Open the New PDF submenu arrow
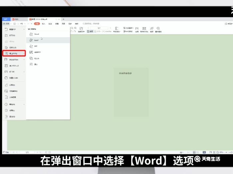The image size is (233, 174). point(24,29)
